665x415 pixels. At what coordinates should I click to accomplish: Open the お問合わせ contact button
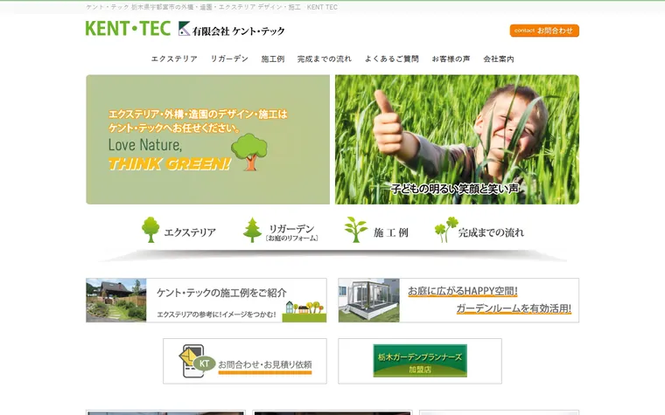[x=544, y=31]
